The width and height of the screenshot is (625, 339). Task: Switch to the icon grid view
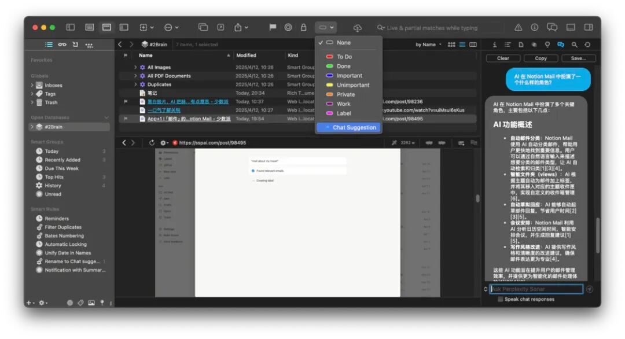(x=451, y=45)
